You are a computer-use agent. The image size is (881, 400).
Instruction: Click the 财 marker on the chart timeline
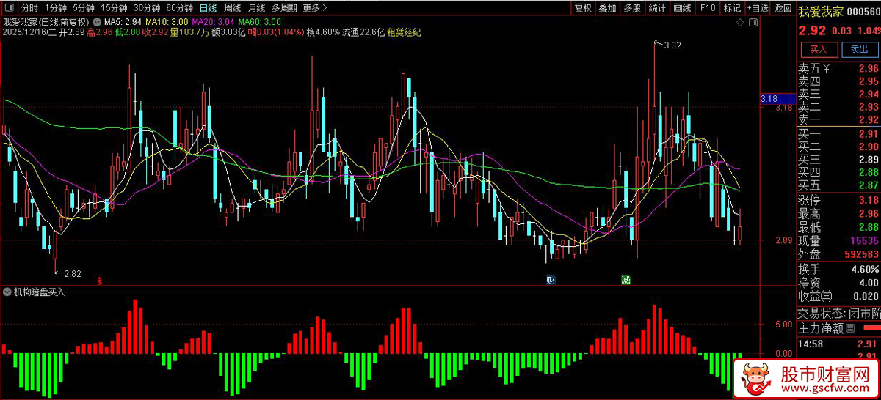click(x=551, y=280)
